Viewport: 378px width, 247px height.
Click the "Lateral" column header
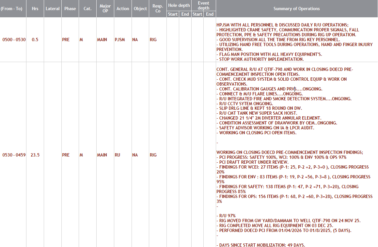pyautogui.click(x=53, y=9)
